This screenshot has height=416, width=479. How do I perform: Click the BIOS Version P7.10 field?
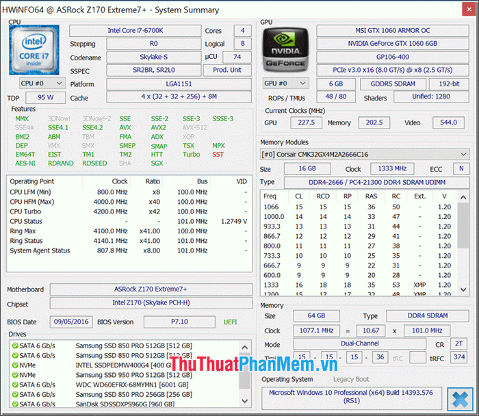179,322
